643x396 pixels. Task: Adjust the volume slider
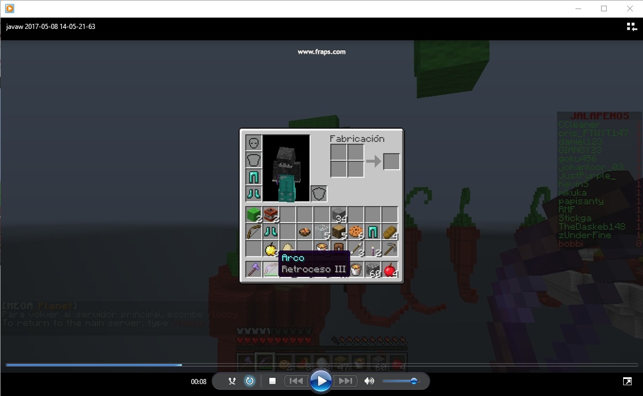[401, 381]
